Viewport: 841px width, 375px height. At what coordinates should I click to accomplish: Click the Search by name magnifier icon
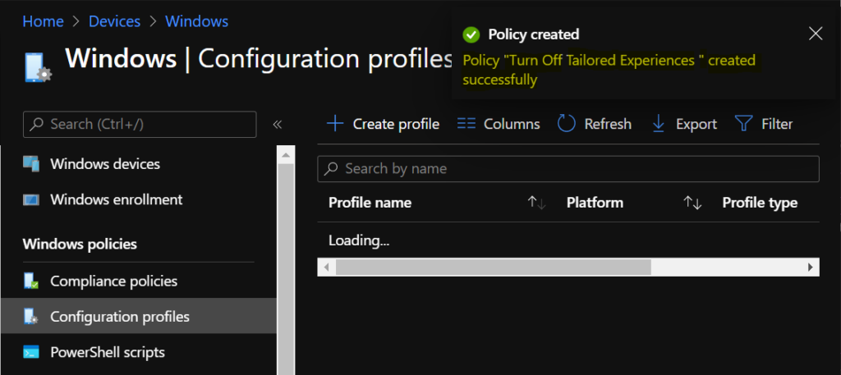pyautogui.click(x=332, y=169)
